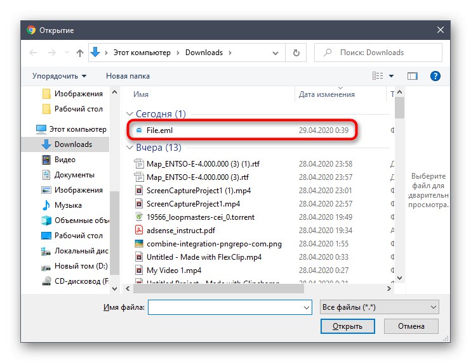Collapse the 'Сегодня (1)' group

tap(129, 114)
